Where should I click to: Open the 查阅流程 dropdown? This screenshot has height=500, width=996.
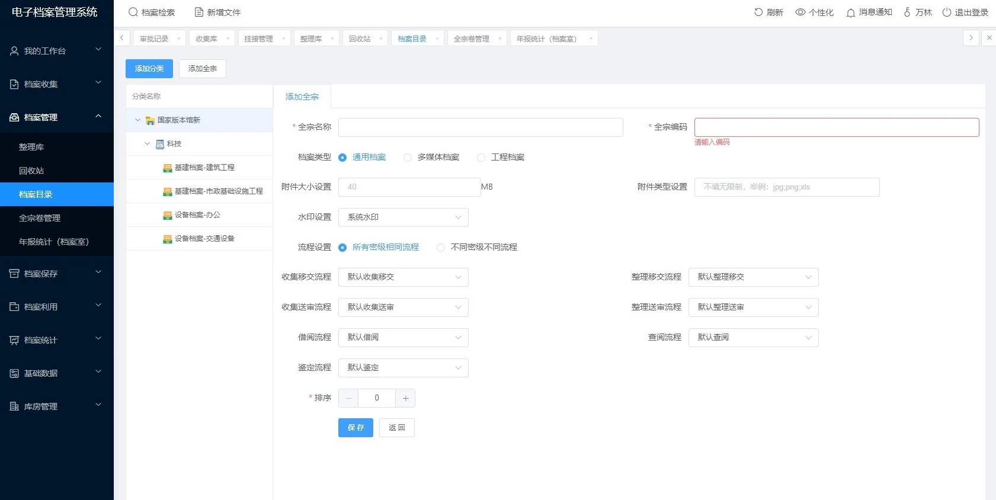(754, 338)
